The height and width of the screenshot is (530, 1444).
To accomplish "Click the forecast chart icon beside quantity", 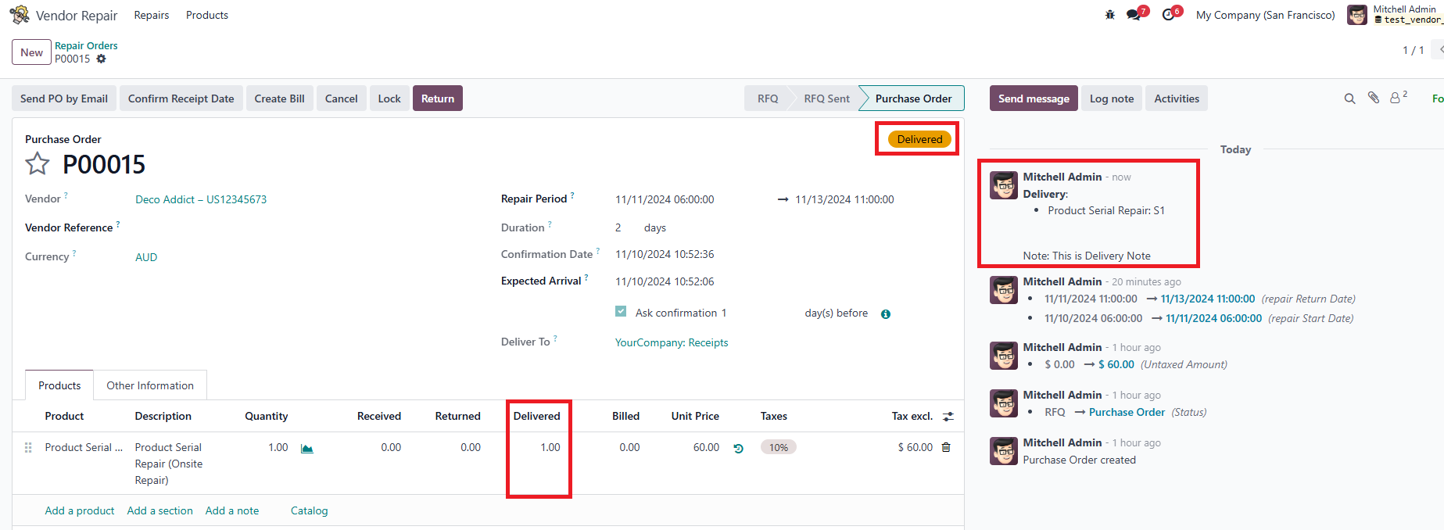I will (306, 449).
